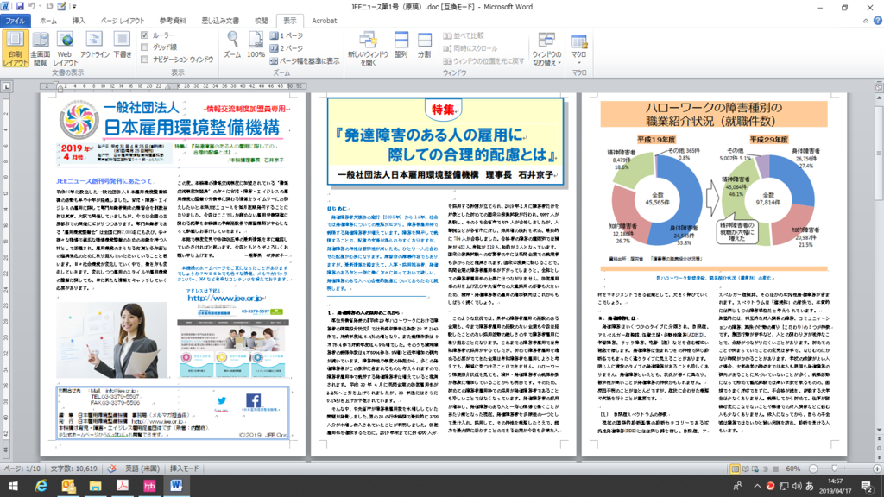This screenshot has width=884, height=497.
Task: Set zoom to 100% in ribbon
Action: point(256,45)
